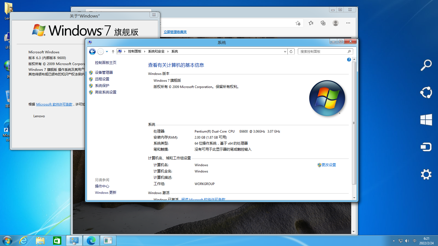Click the browser page scrollbar down arrow
Viewport: 438px width, 246px height.
click(354, 232)
